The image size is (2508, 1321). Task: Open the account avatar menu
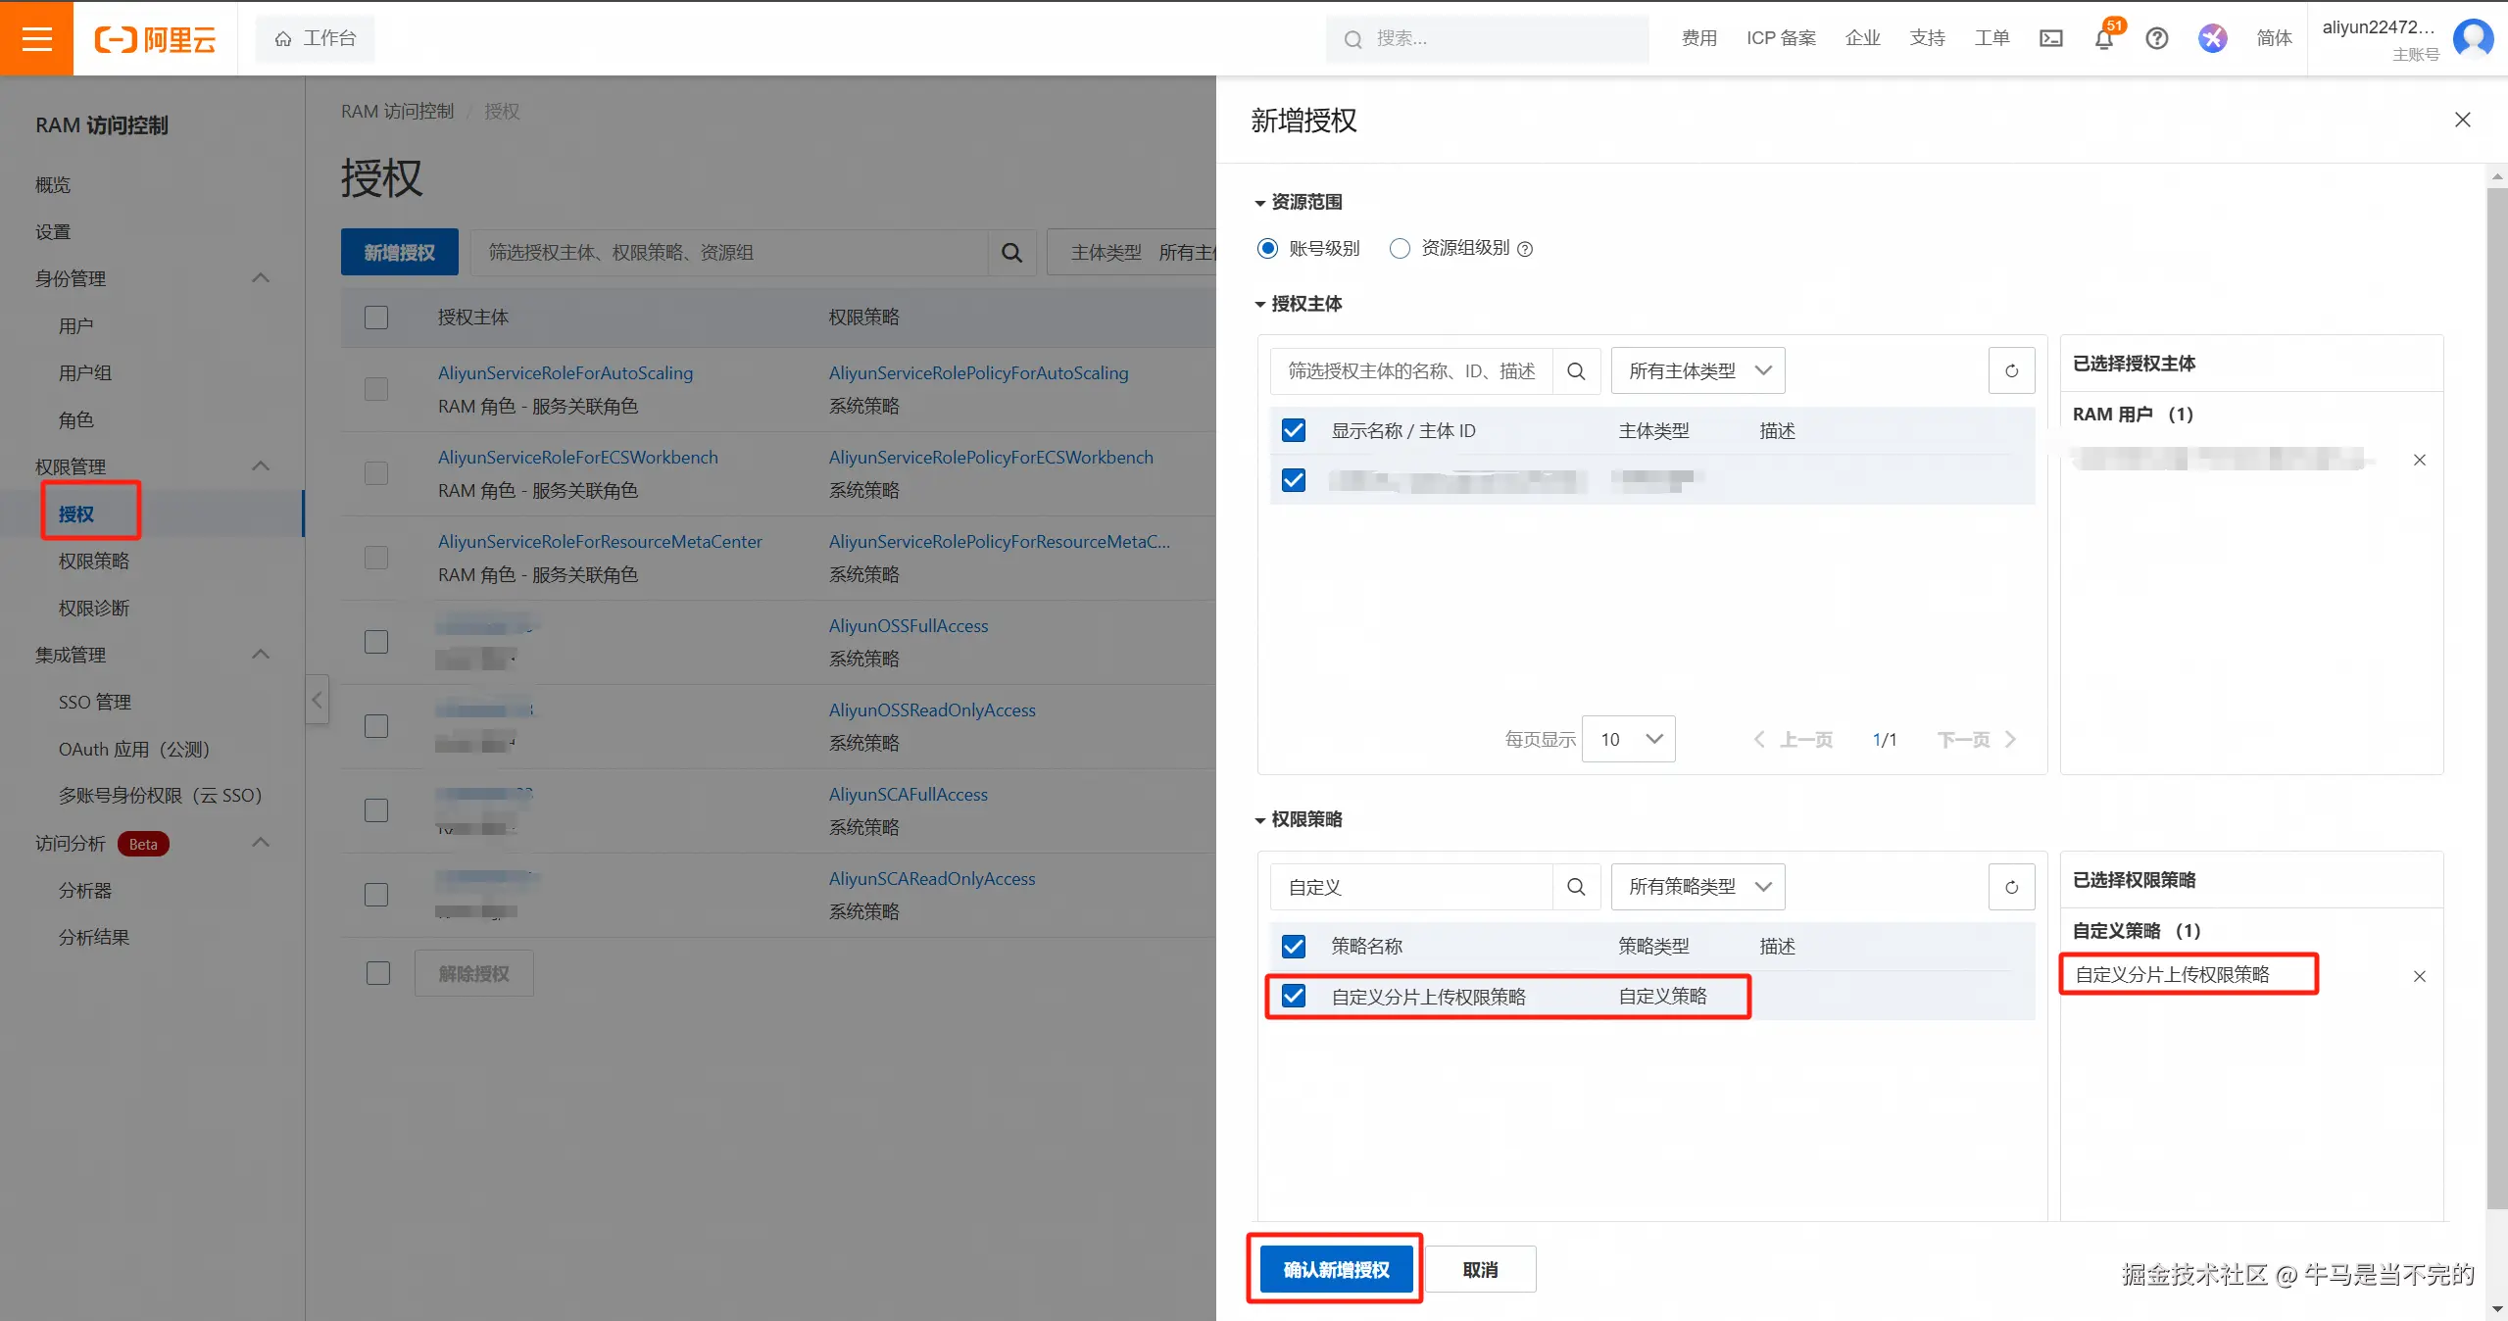[2473, 38]
